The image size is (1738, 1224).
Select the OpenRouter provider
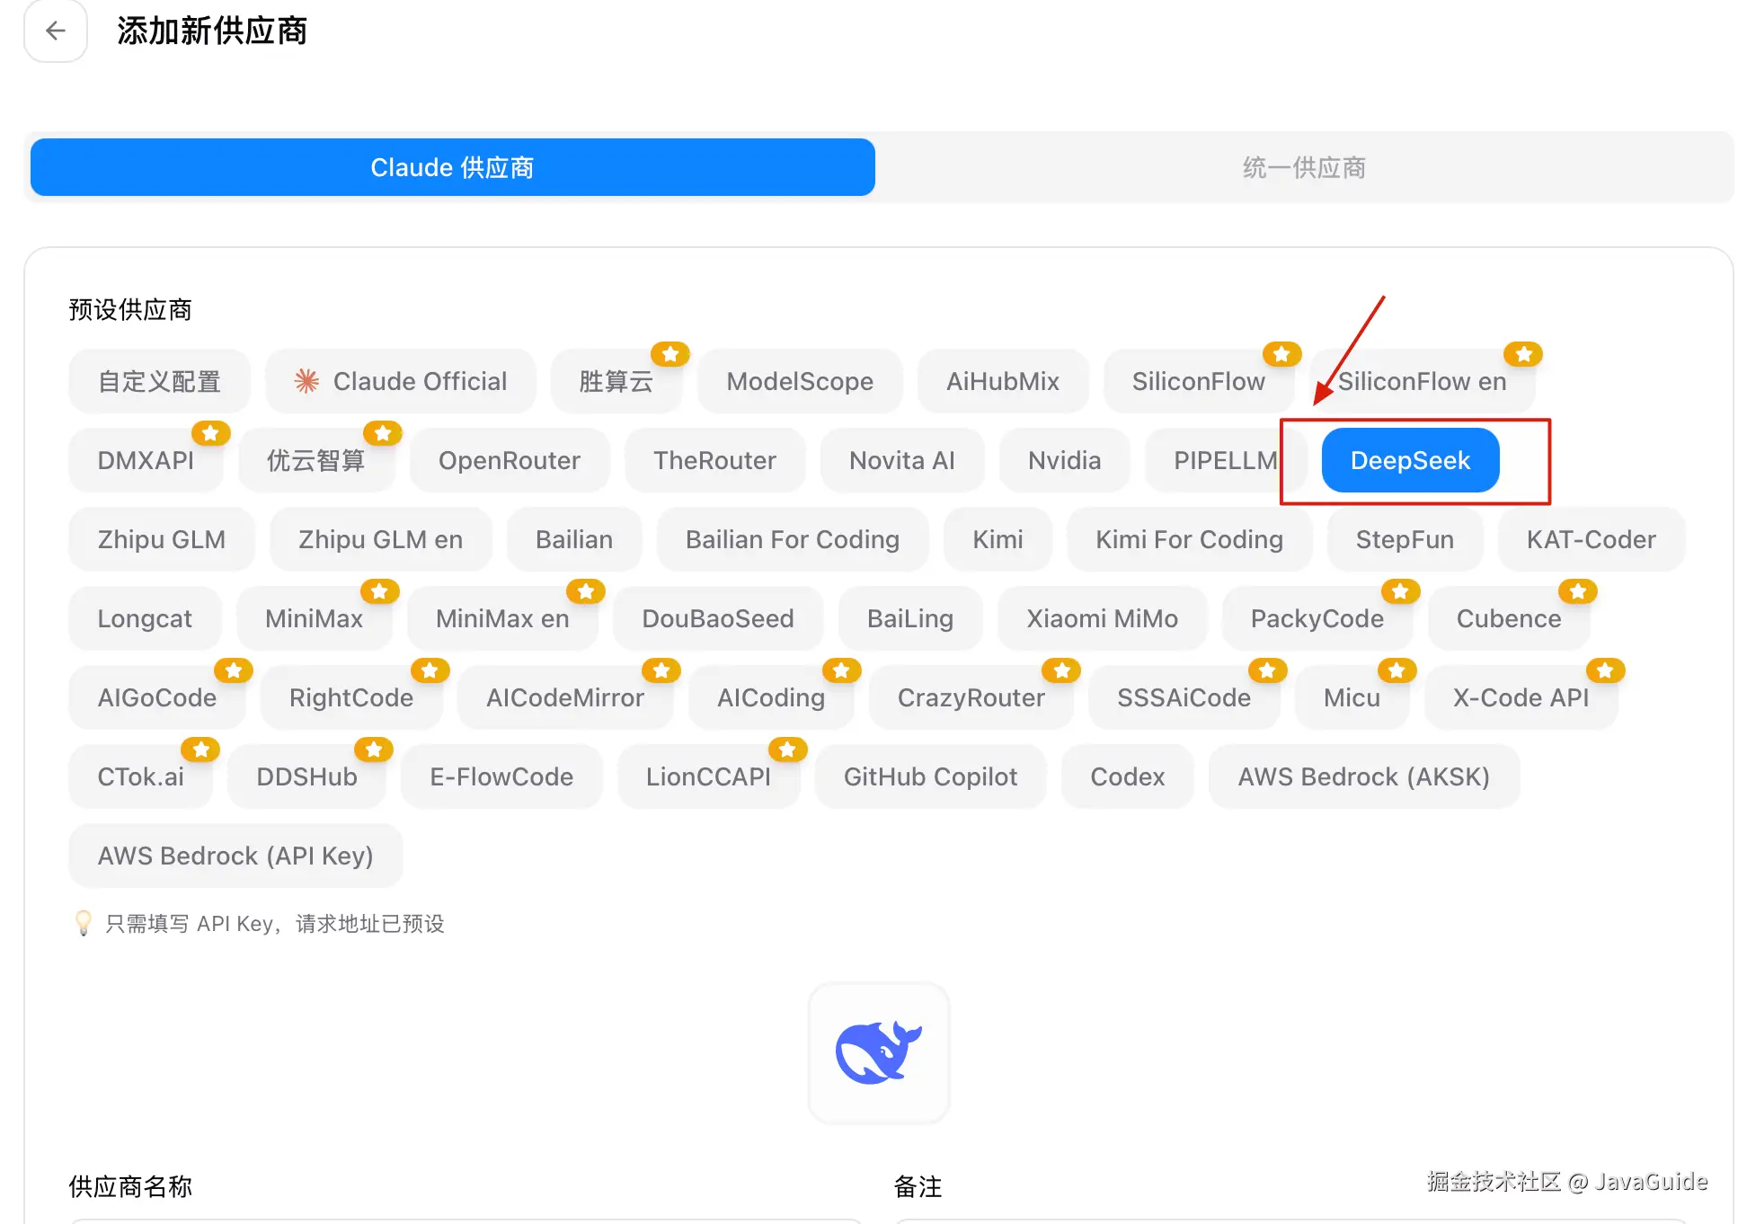click(509, 460)
